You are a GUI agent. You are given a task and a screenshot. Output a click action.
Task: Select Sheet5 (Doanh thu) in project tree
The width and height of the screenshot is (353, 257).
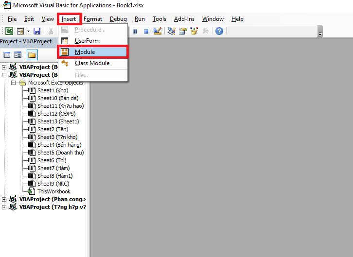(61, 153)
